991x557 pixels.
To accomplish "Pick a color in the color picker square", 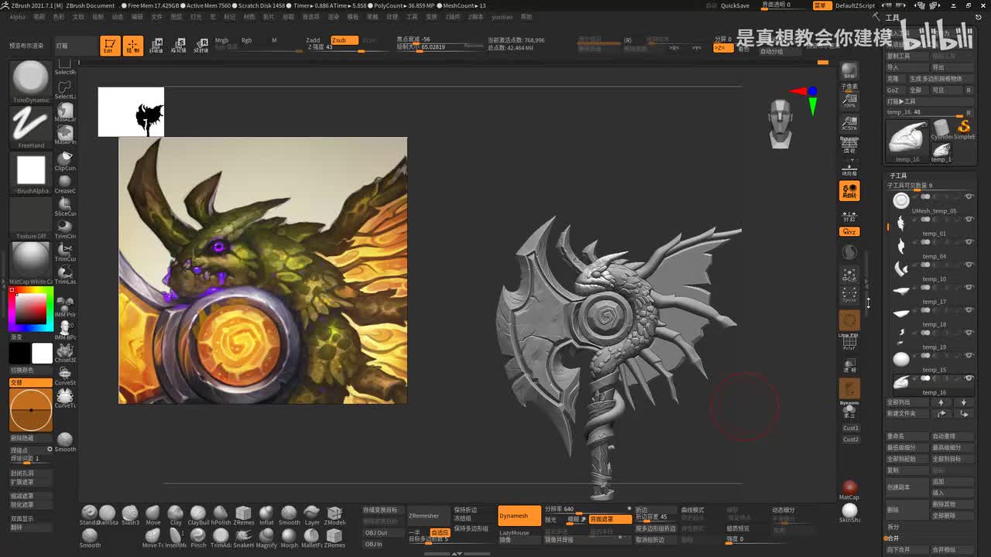I will click(31, 309).
